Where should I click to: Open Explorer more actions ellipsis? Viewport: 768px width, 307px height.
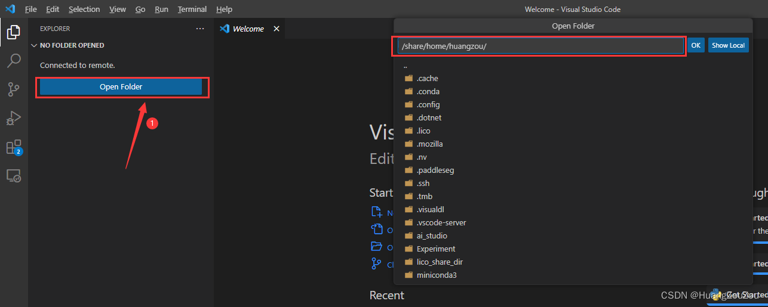pos(200,29)
